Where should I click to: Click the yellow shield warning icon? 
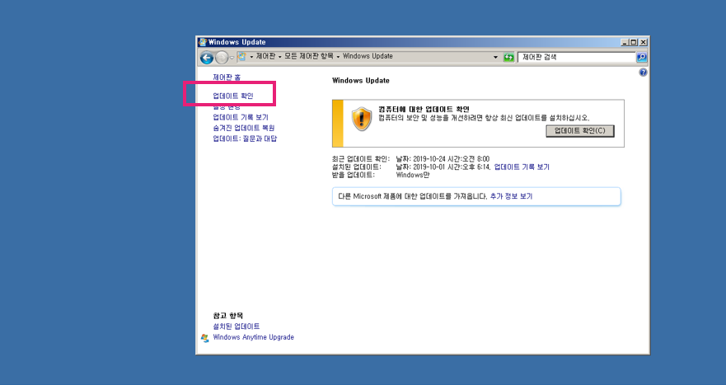(362, 119)
